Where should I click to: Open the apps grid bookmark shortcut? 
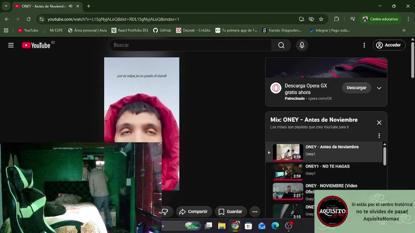[x=6, y=30]
